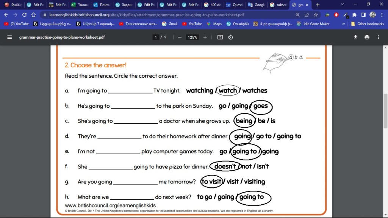The height and width of the screenshot is (218, 388).
Task: Click the PDF page number field
Action: click(x=155, y=37)
